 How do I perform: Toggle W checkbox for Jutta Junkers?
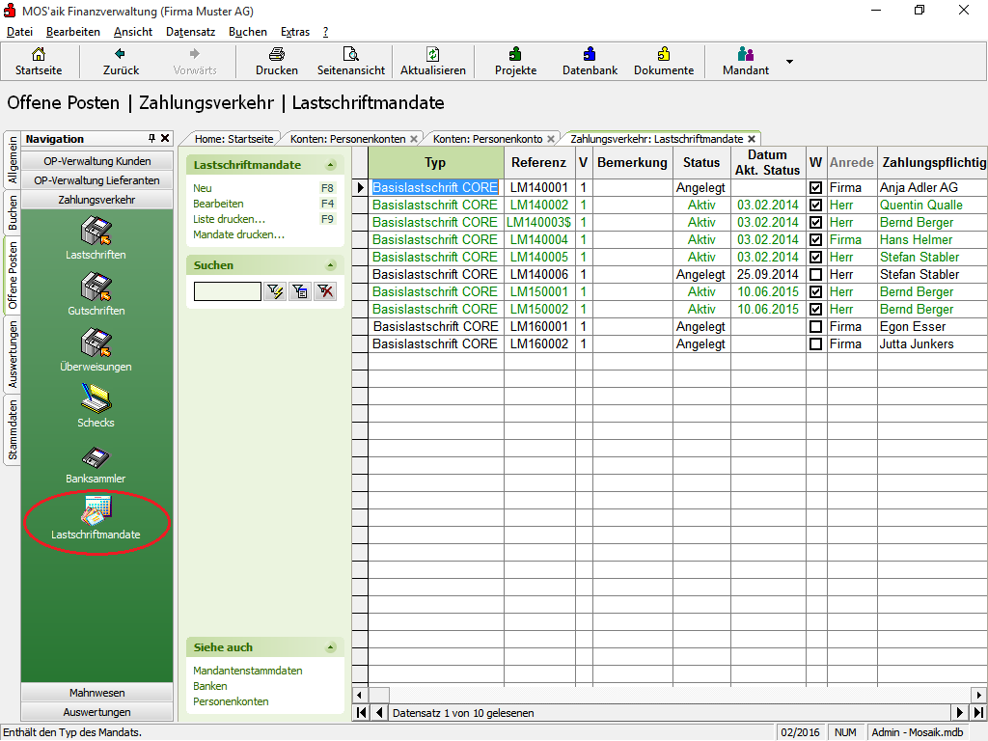click(x=815, y=344)
